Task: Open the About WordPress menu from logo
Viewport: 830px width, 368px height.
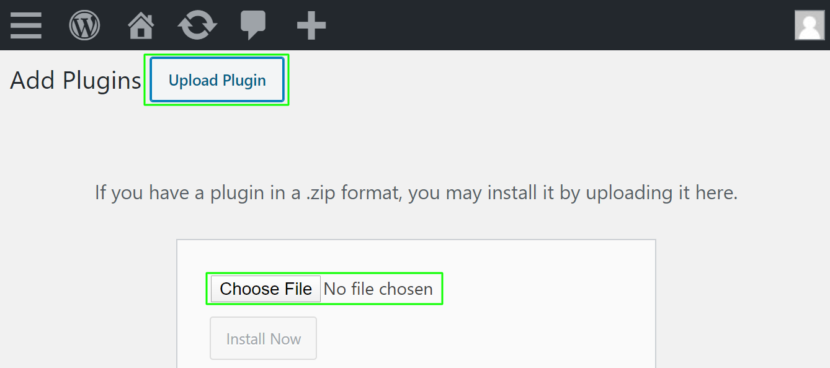Action: pyautogui.click(x=84, y=25)
